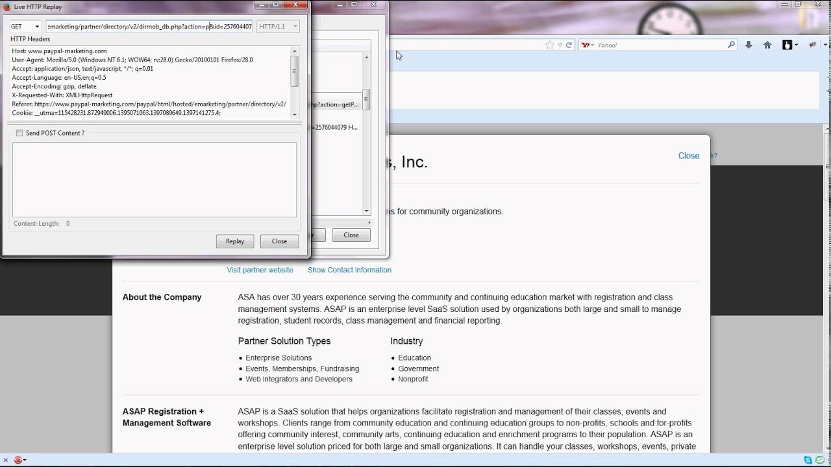Click the About the Company heading
This screenshot has height=467, width=831.
point(162,297)
